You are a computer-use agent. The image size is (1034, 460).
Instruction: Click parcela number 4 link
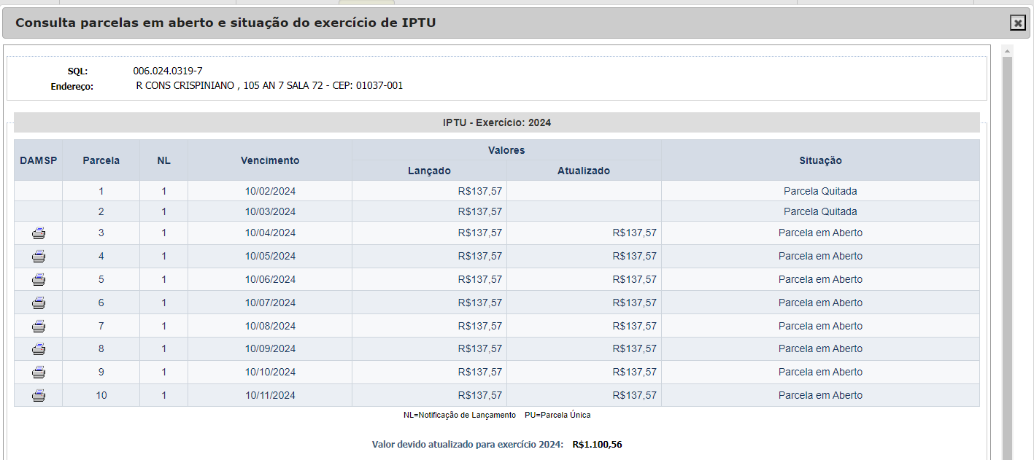tap(101, 257)
